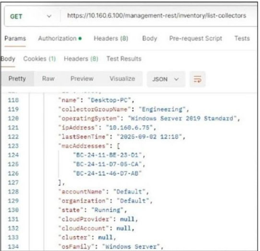Viewport: 260px width, 251px height.
Task: Click the "10.160.6.75" IP value
Action: point(129,128)
